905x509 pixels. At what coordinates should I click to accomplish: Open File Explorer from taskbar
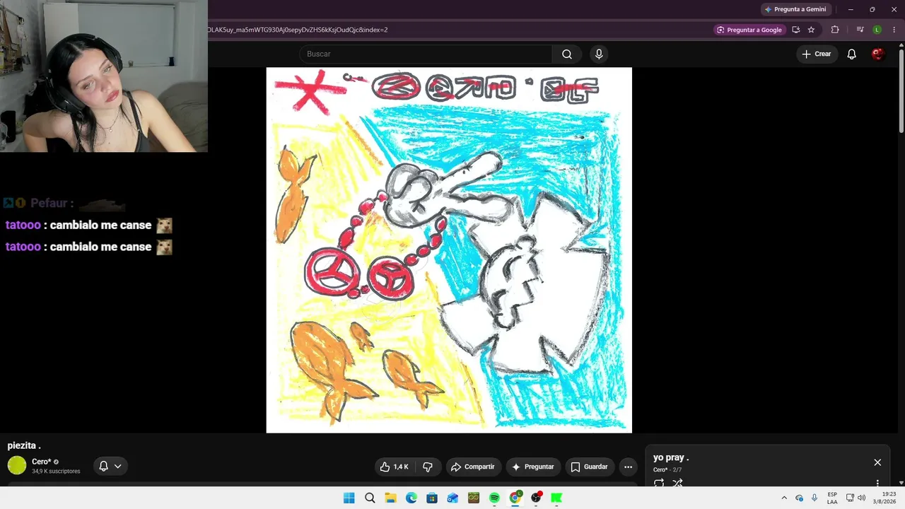click(390, 498)
